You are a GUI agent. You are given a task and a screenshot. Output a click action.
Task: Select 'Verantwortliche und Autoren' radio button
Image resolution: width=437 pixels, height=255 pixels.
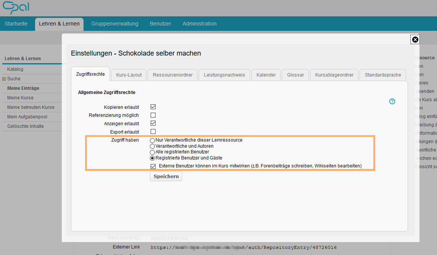[152, 146]
